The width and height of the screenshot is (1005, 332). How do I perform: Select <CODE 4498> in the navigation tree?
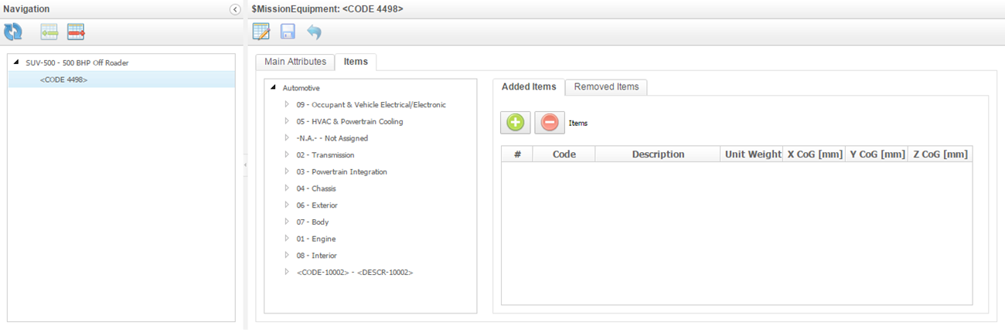point(63,80)
